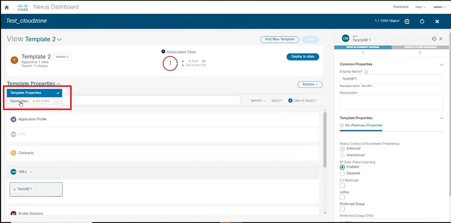Click the 1 / 1000 Object counter
This screenshot has width=451, height=223.
click(x=387, y=21)
